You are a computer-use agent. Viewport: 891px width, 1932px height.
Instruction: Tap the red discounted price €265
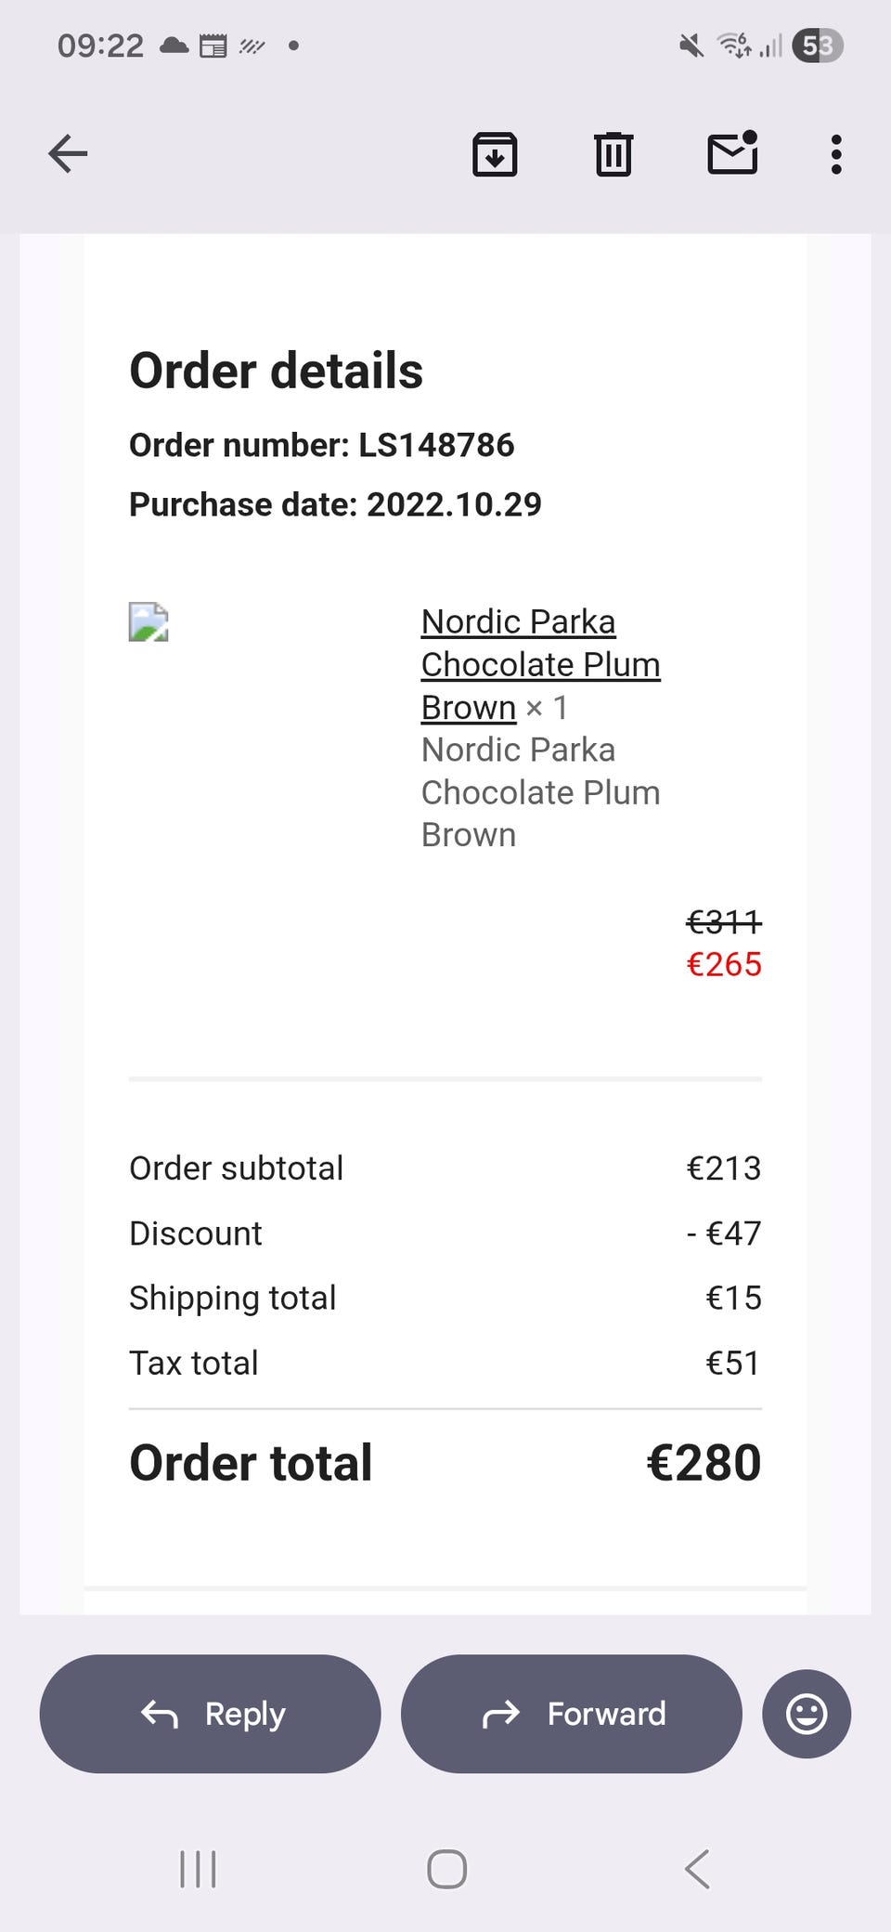[x=724, y=964]
